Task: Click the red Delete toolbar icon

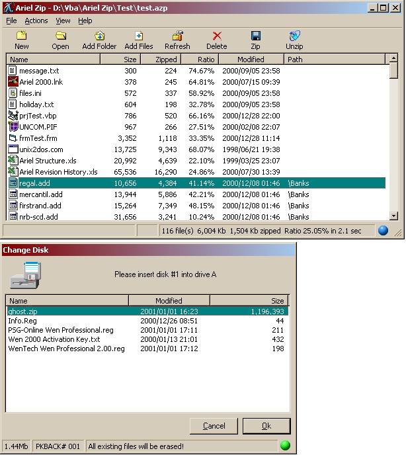Action: pyautogui.click(x=216, y=36)
